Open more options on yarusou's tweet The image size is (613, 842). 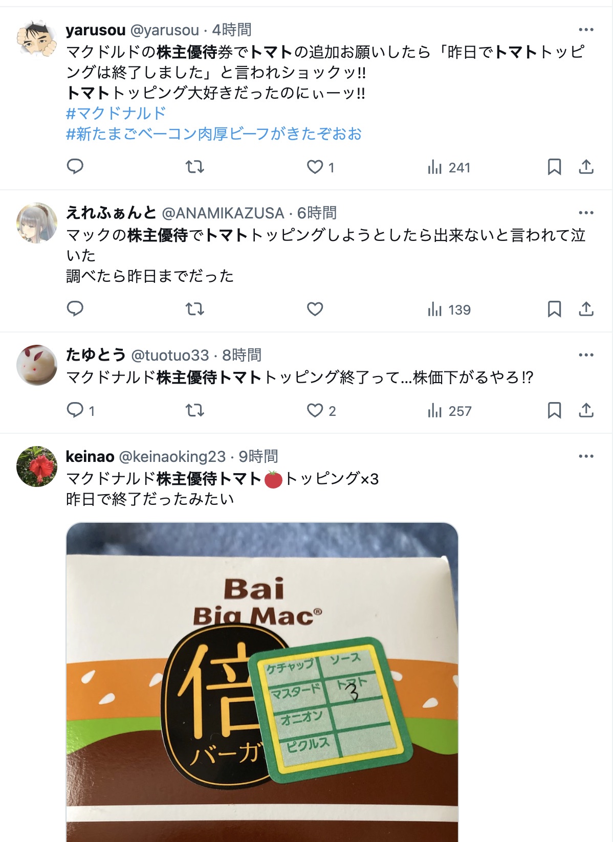pos(586,30)
